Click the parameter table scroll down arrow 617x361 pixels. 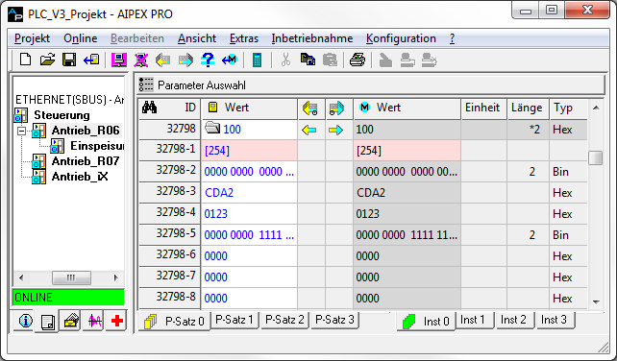[596, 301]
